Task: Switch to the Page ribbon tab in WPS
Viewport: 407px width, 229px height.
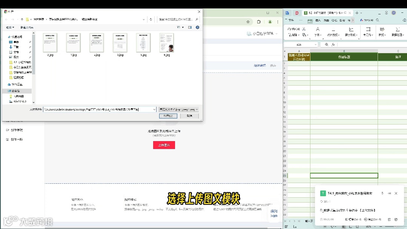Action: (326, 20)
